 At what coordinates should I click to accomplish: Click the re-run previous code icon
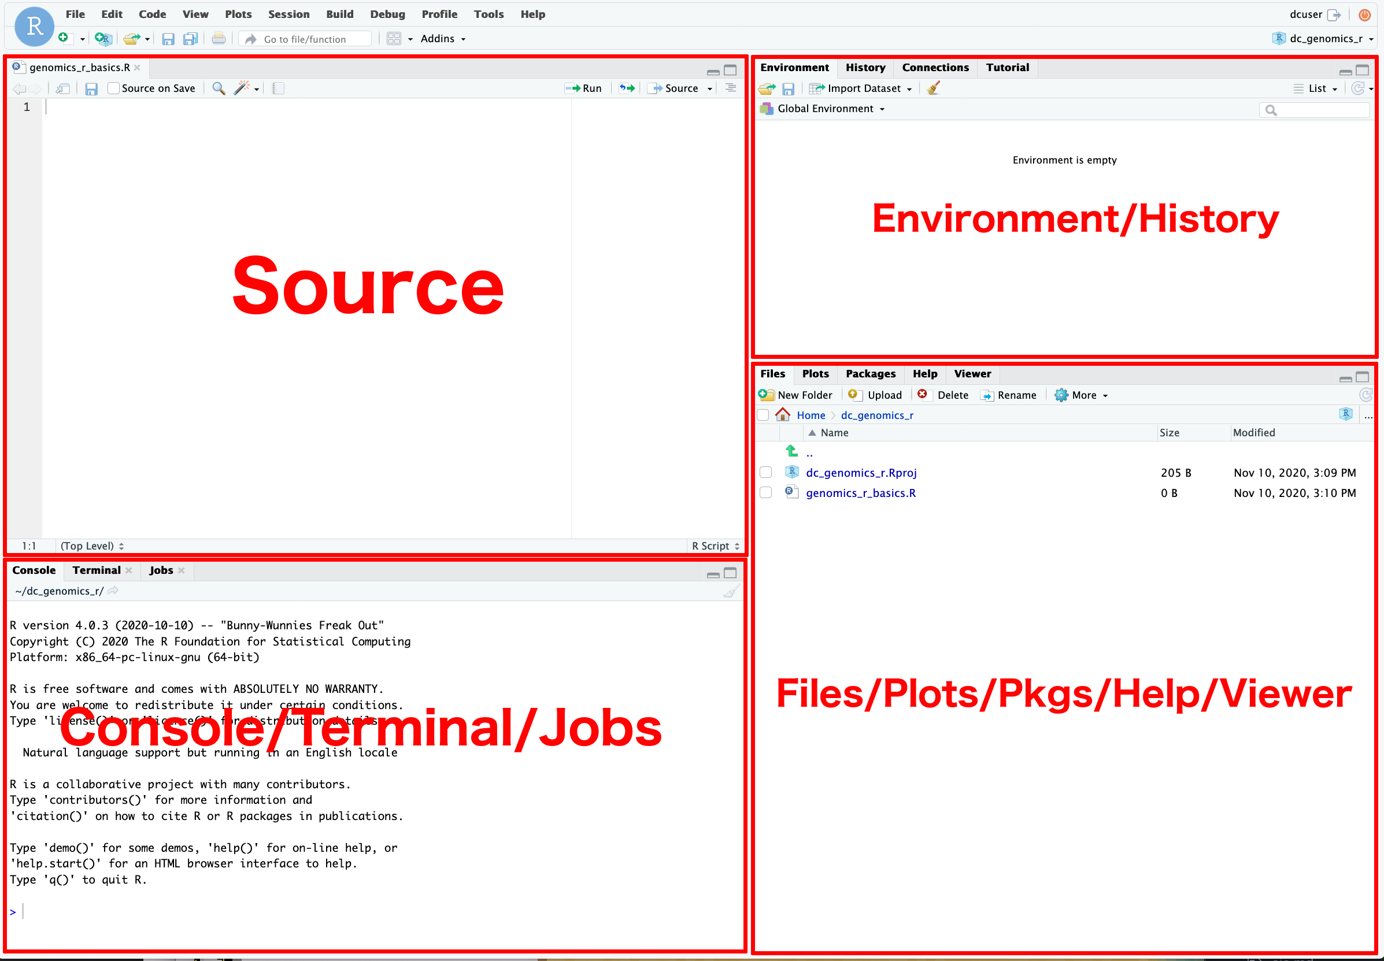pos(627,88)
